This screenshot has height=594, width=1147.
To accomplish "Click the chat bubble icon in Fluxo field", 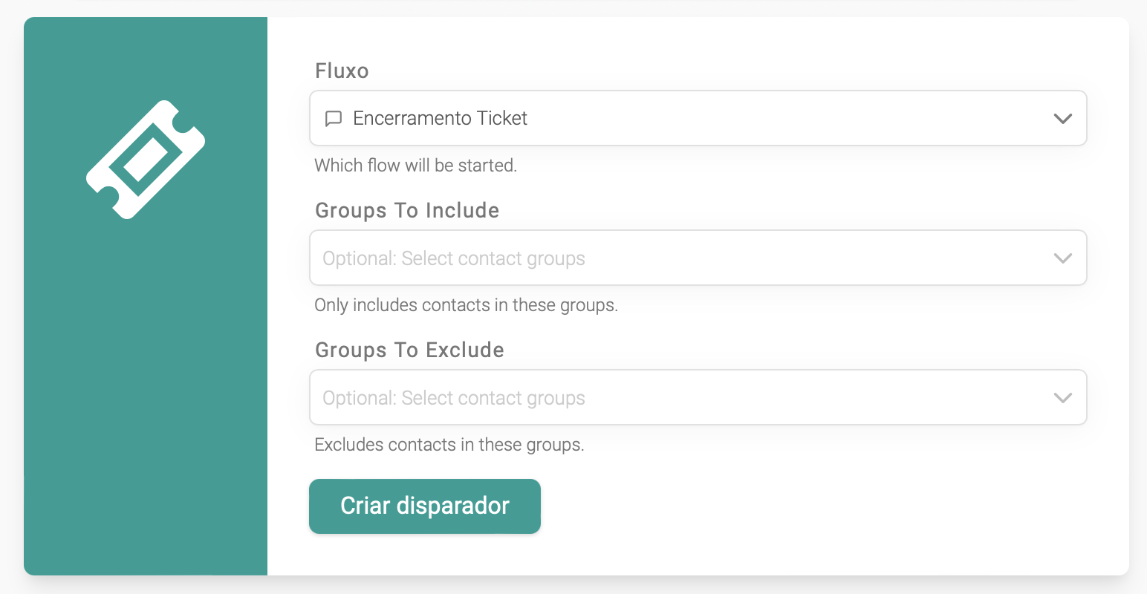I will tap(334, 119).
